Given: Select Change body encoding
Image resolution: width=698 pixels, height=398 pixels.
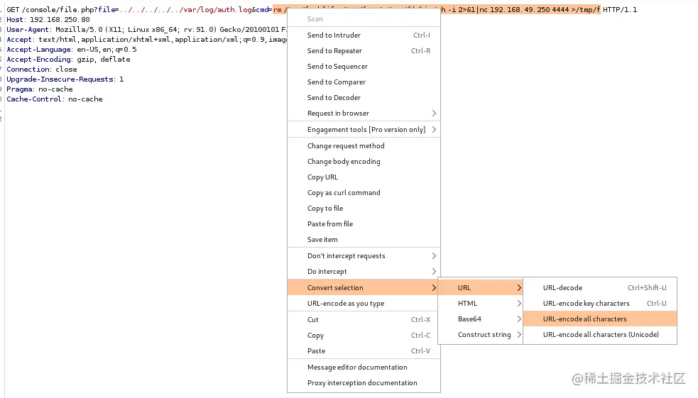Looking at the screenshot, I should (364, 162).
